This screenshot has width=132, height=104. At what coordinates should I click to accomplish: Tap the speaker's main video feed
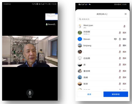pyautogui.click(x=30, y=51)
